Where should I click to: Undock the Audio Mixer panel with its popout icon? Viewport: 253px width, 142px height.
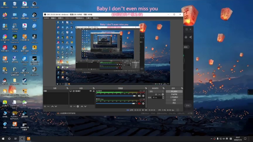pos(146,88)
